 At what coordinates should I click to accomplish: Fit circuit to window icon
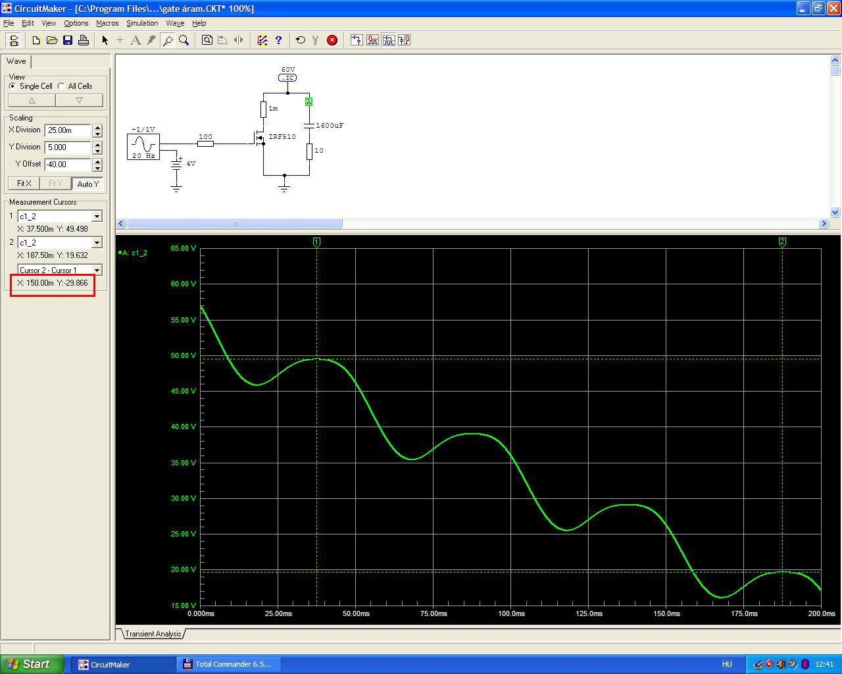(207, 40)
